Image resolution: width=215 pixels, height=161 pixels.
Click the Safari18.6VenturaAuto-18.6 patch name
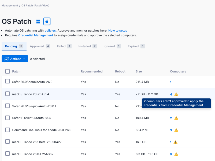(31, 118)
